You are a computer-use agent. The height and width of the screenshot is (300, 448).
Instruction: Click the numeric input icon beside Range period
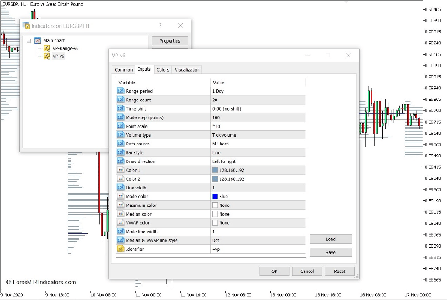click(121, 91)
